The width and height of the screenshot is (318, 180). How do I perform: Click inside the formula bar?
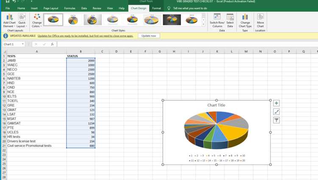pyautogui.click(x=187, y=44)
